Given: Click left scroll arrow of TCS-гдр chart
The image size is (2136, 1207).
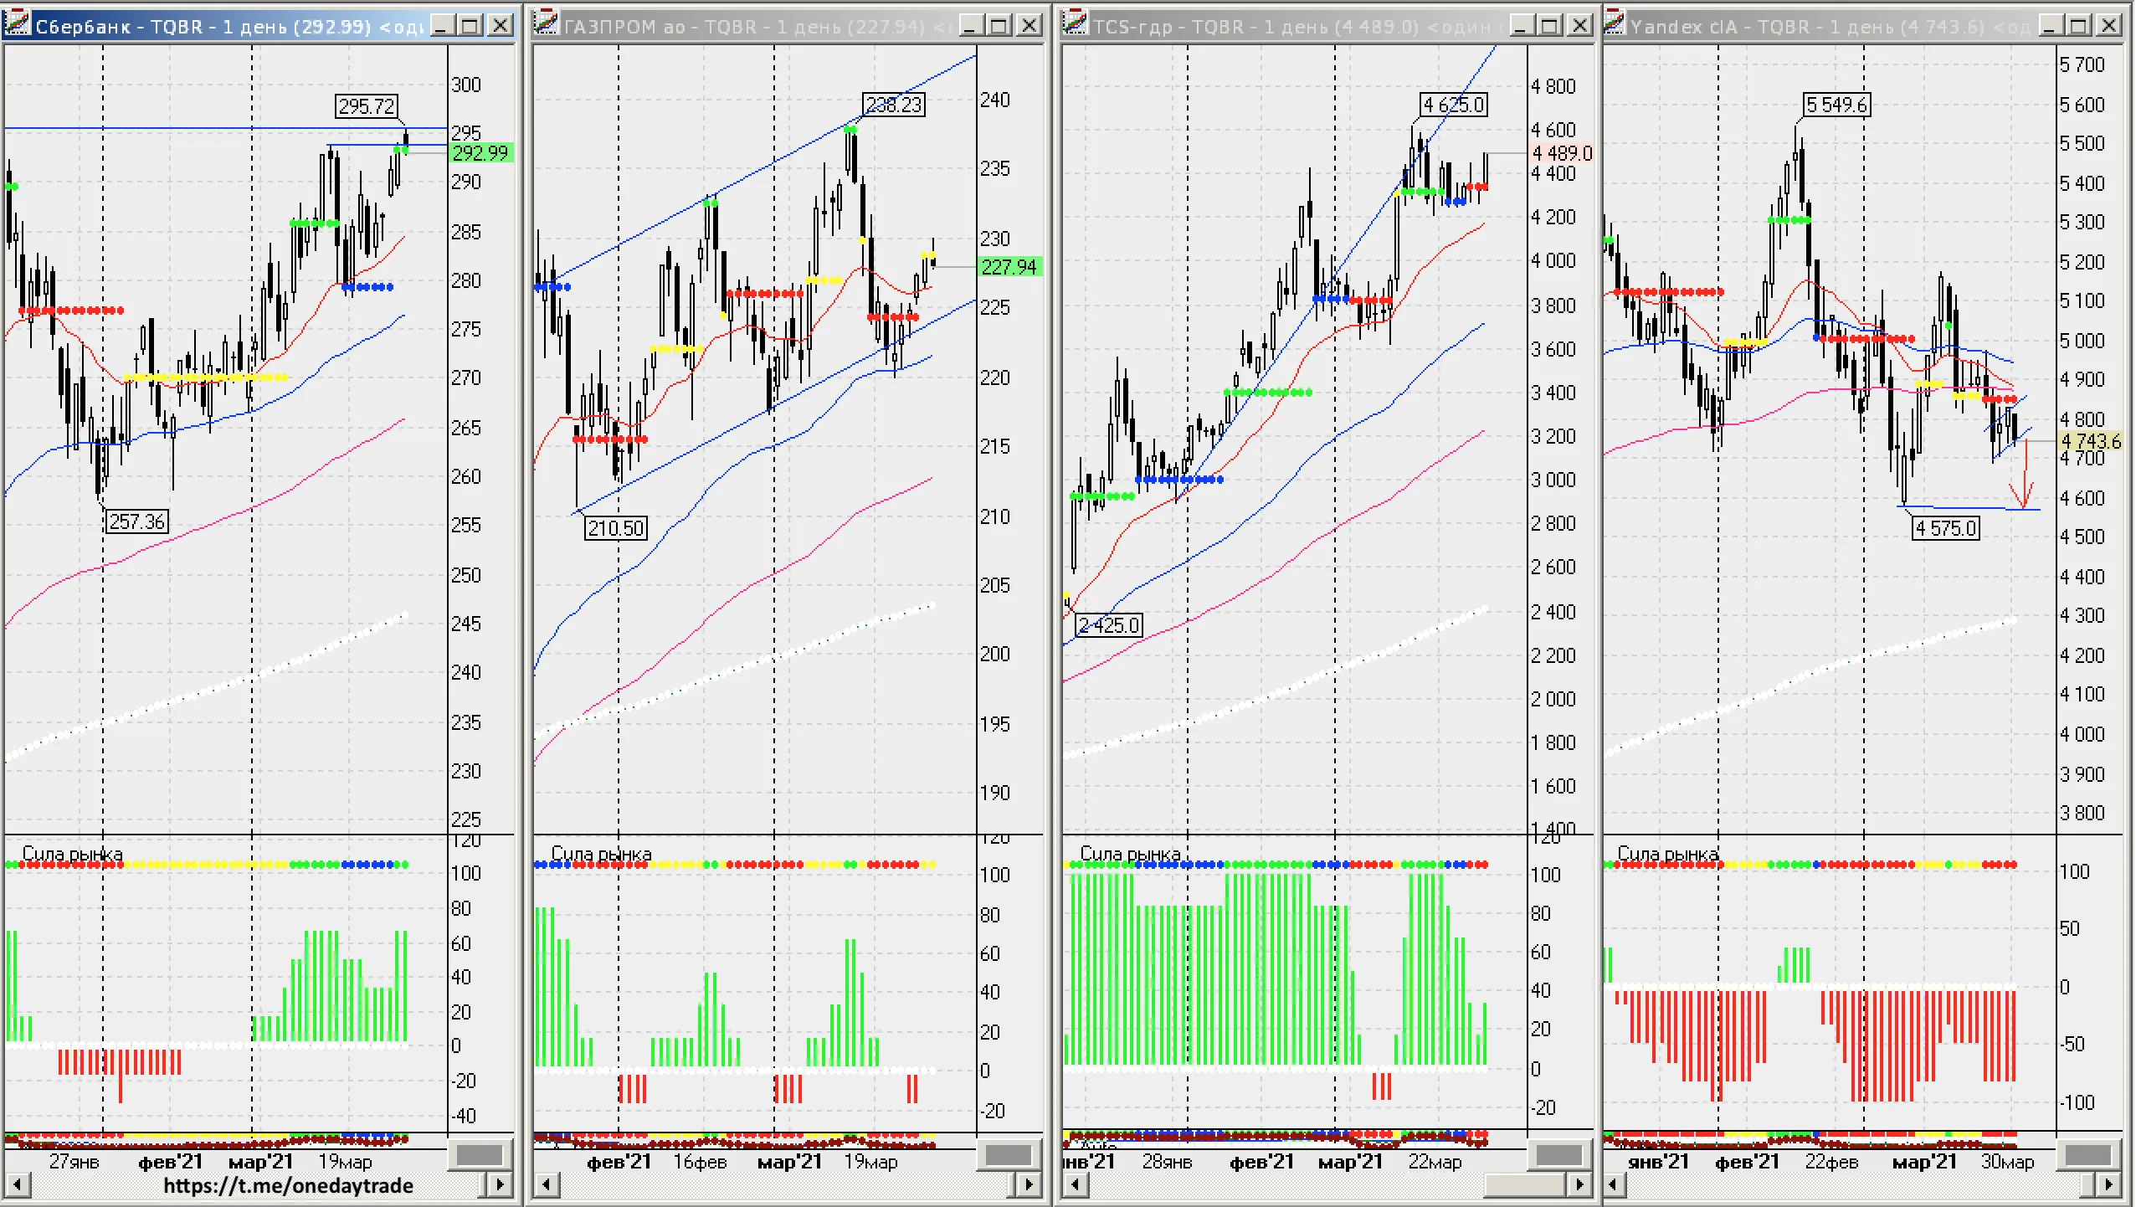Looking at the screenshot, I should (1076, 1184).
